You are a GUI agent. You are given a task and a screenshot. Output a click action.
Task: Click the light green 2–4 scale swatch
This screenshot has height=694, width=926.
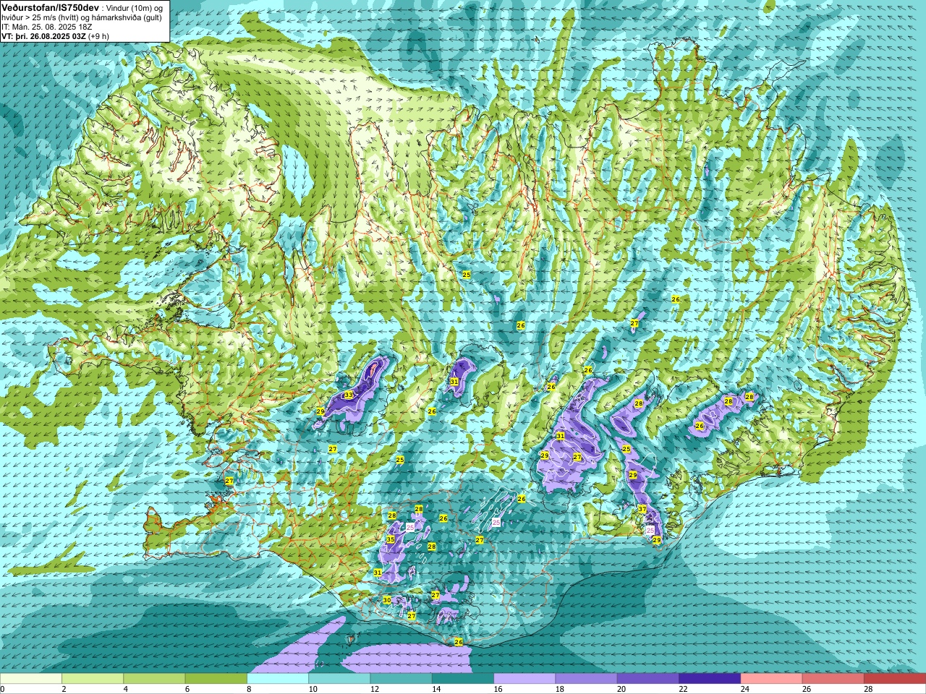93,679
